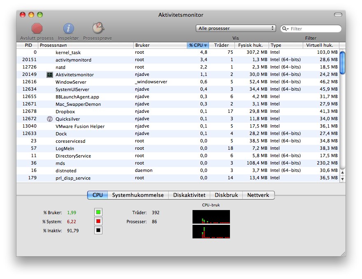Select the natd process row
This screenshot has width=362, height=279.
(178, 67)
